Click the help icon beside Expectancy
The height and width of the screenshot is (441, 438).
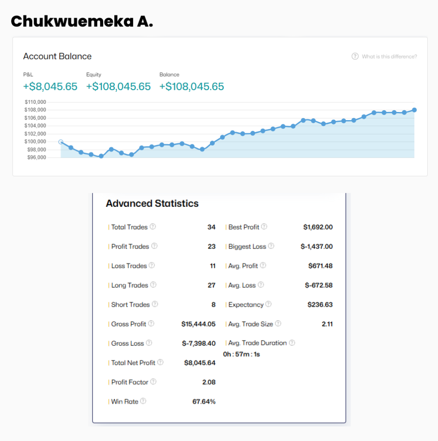(269, 304)
